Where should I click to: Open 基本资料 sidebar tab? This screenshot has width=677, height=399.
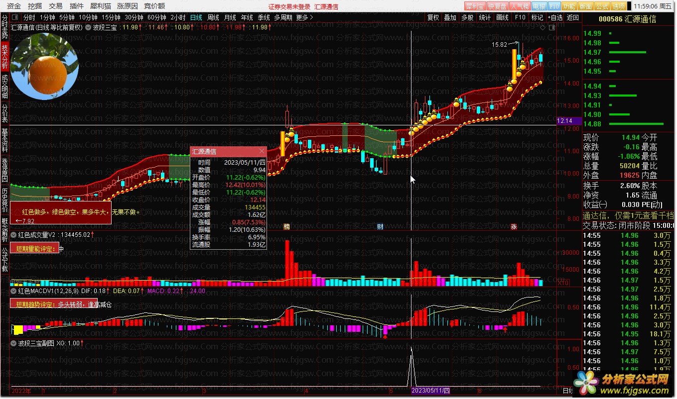pos(4,140)
